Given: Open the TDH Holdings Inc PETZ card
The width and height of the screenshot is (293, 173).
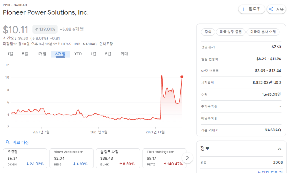Looking at the screenshot, I should (164, 158).
